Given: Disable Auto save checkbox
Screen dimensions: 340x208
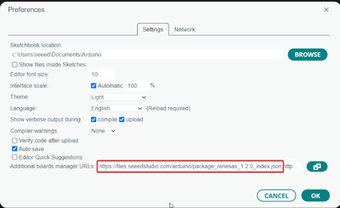Looking at the screenshot, I should tap(15, 149).
